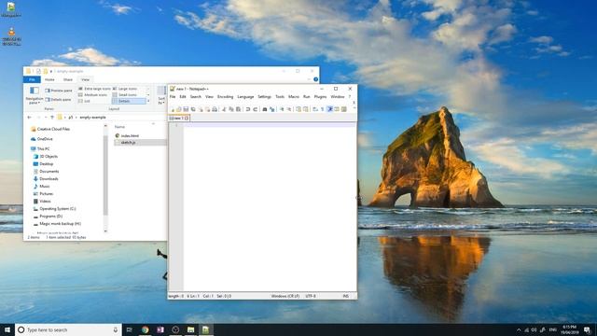The image size is (597, 336).
Task: Open the View menu in Notepad++
Action: point(209,97)
